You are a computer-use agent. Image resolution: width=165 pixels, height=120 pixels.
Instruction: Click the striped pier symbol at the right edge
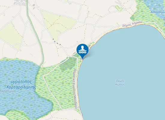pyautogui.click(x=164, y=19)
